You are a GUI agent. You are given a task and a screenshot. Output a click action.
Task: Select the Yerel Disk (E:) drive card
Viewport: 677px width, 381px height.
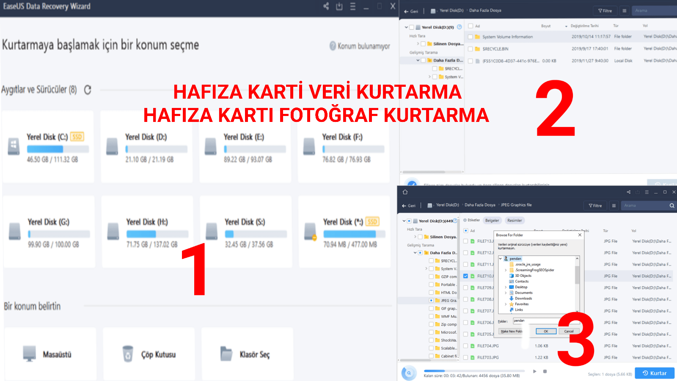(245, 147)
